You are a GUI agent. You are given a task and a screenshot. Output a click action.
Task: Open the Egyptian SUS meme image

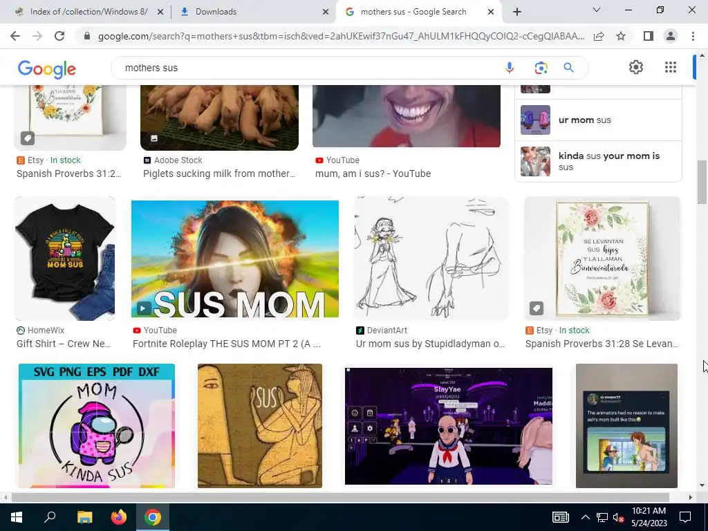pos(260,426)
